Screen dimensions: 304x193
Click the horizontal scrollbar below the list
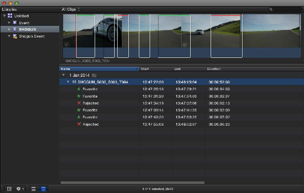(132, 183)
